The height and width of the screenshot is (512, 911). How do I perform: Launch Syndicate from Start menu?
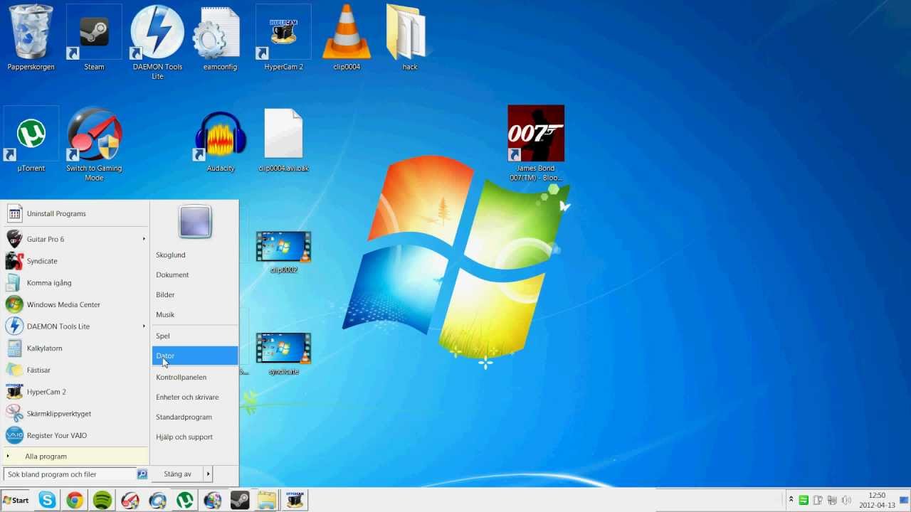coord(75,261)
